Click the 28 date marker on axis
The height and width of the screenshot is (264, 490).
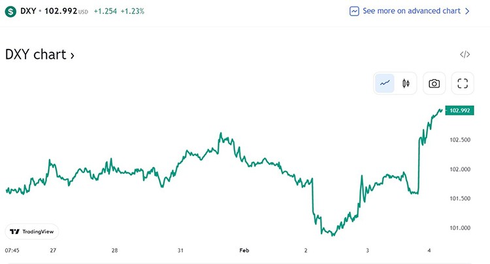pyautogui.click(x=114, y=250)
